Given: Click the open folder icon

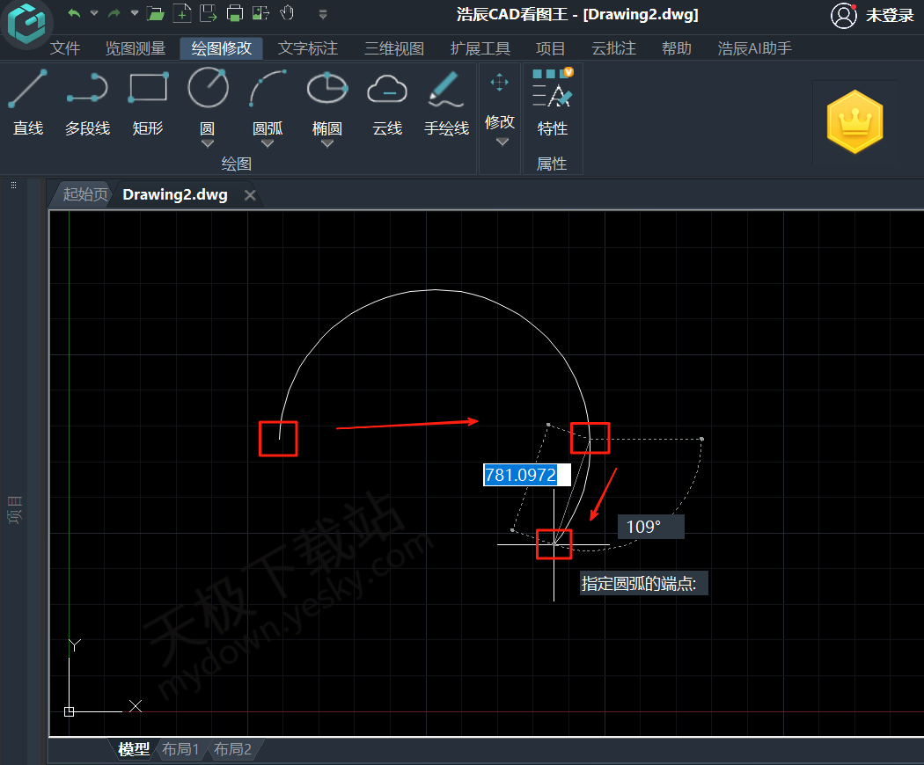Looking at the screenshot, I should click(x=156, y=13).
